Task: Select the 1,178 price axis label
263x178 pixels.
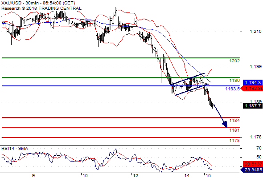Action: (255, 137)
